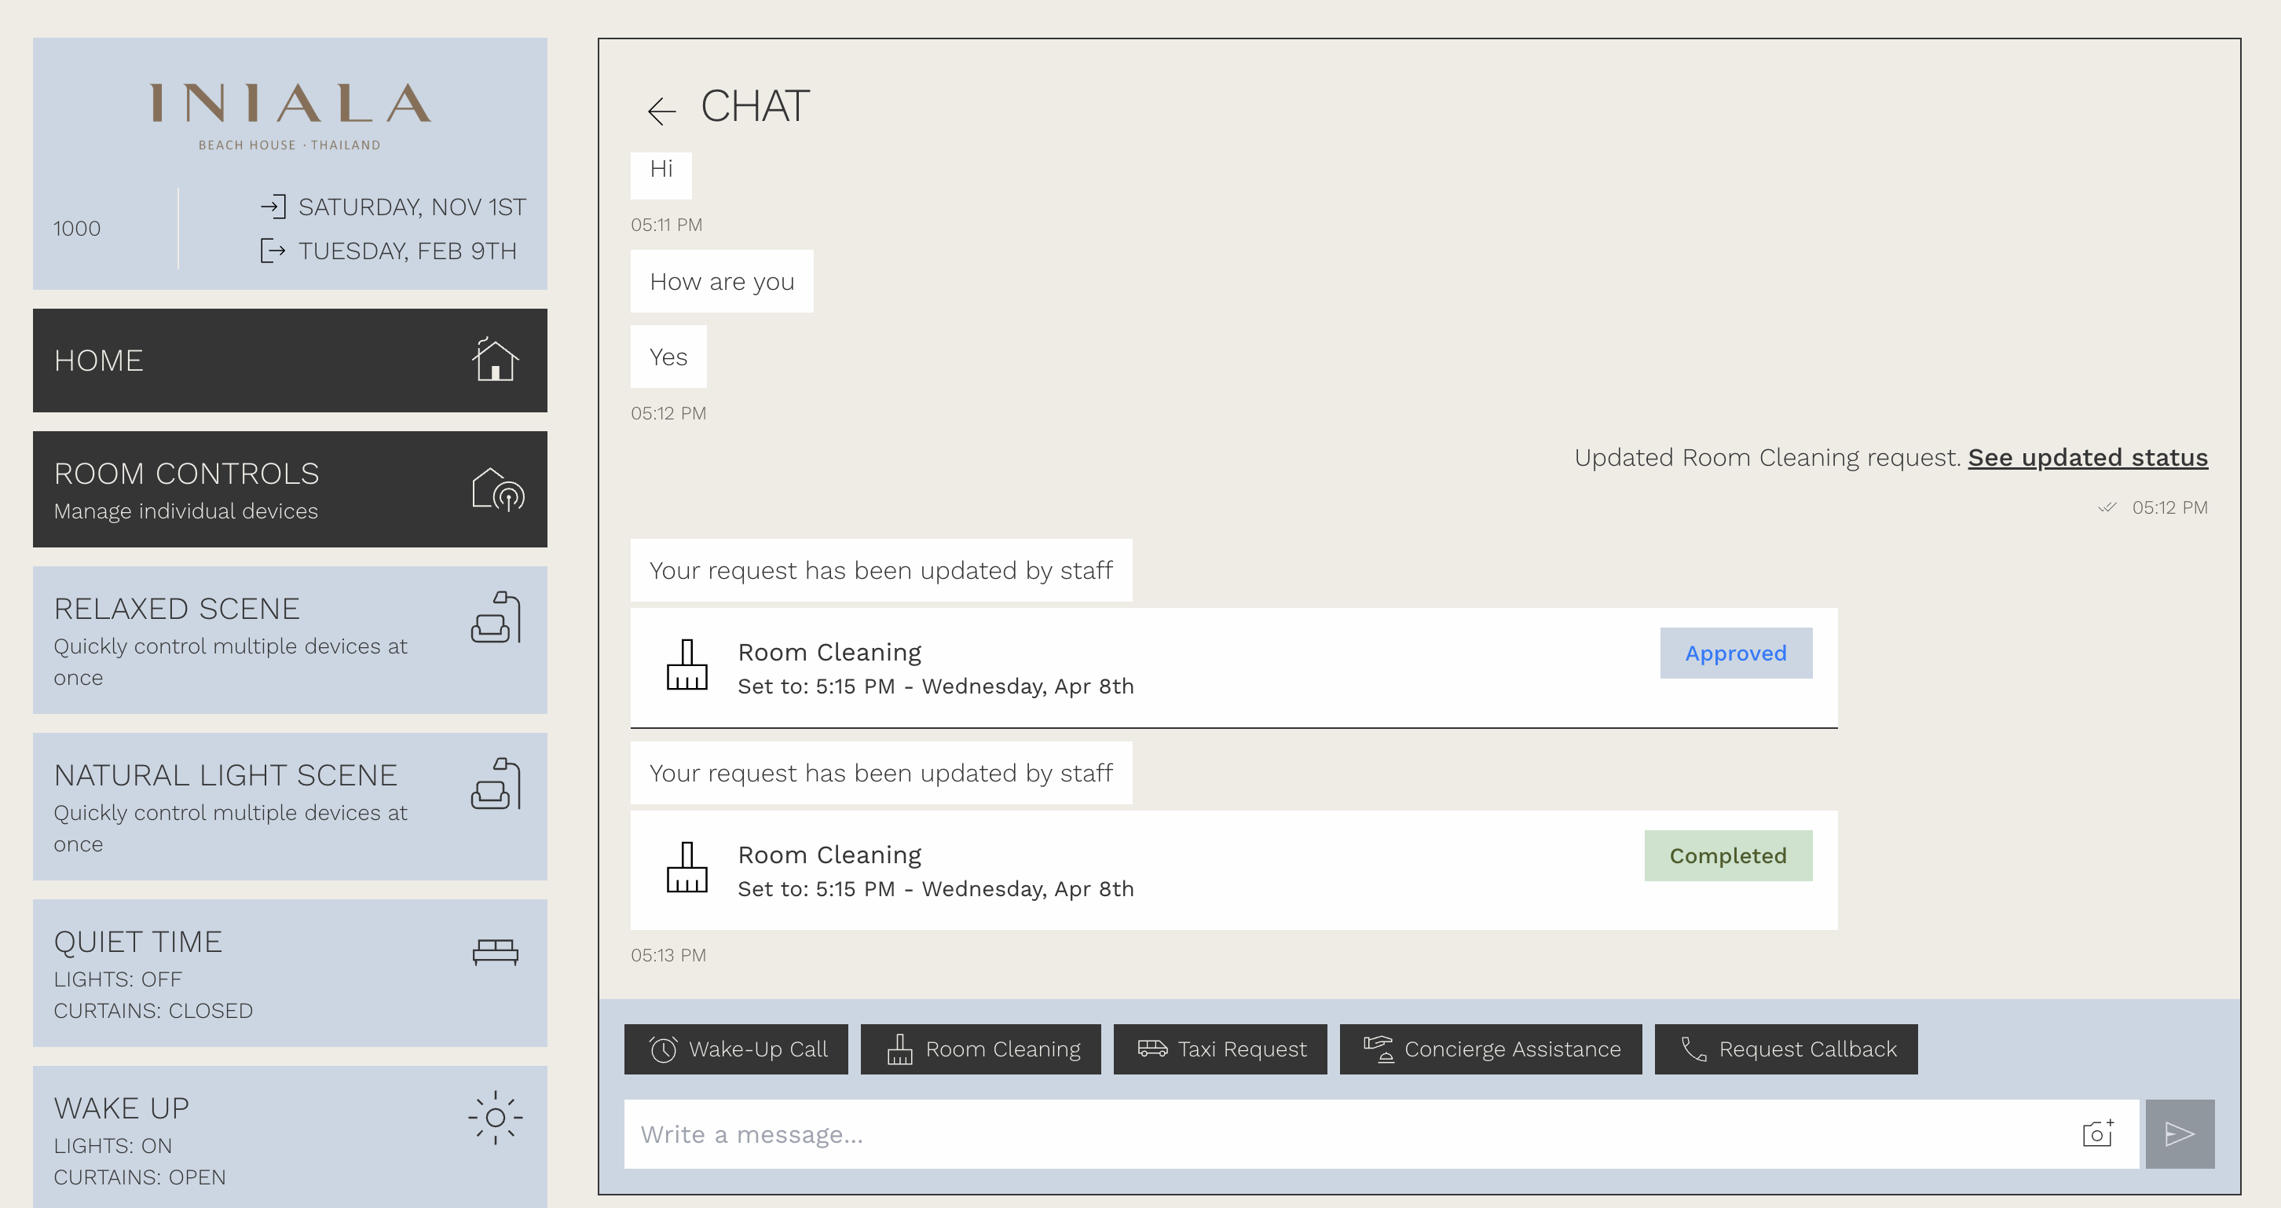Attach a photo with camera icon
The height and width of the screenshot is (1208, 2281).
[2098, 1133]
